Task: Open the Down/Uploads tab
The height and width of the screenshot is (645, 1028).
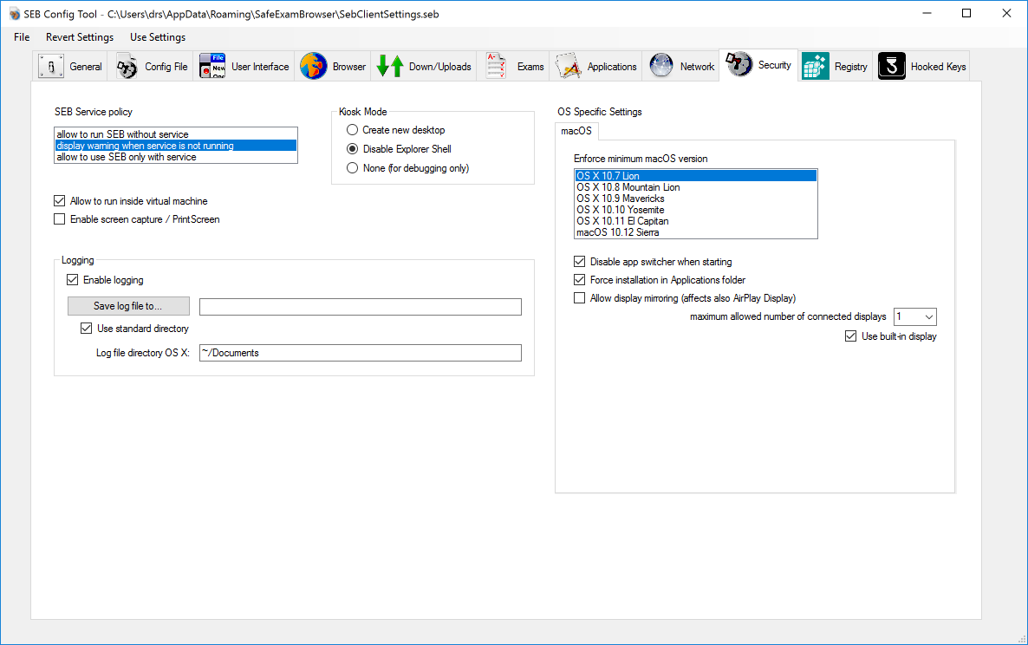Action: click(x=424, y=66)
